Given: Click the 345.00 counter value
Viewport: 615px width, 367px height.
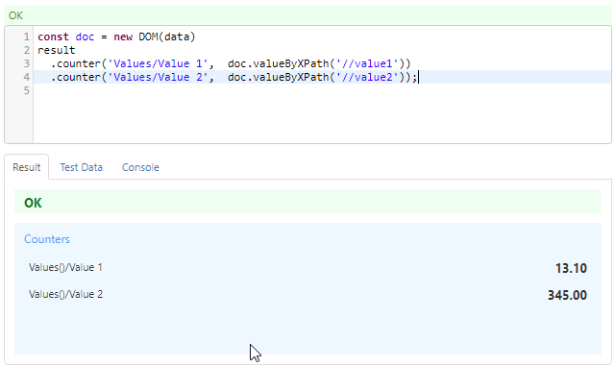Looking at the screenshot, I should [x=567, y=295].
